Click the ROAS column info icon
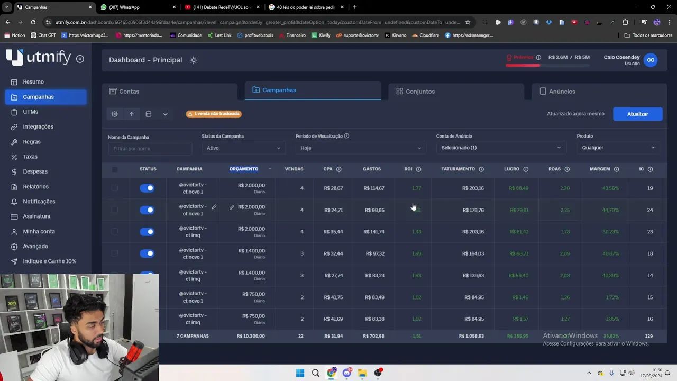This screenshot has height=381, width=677. pos(567,169)
